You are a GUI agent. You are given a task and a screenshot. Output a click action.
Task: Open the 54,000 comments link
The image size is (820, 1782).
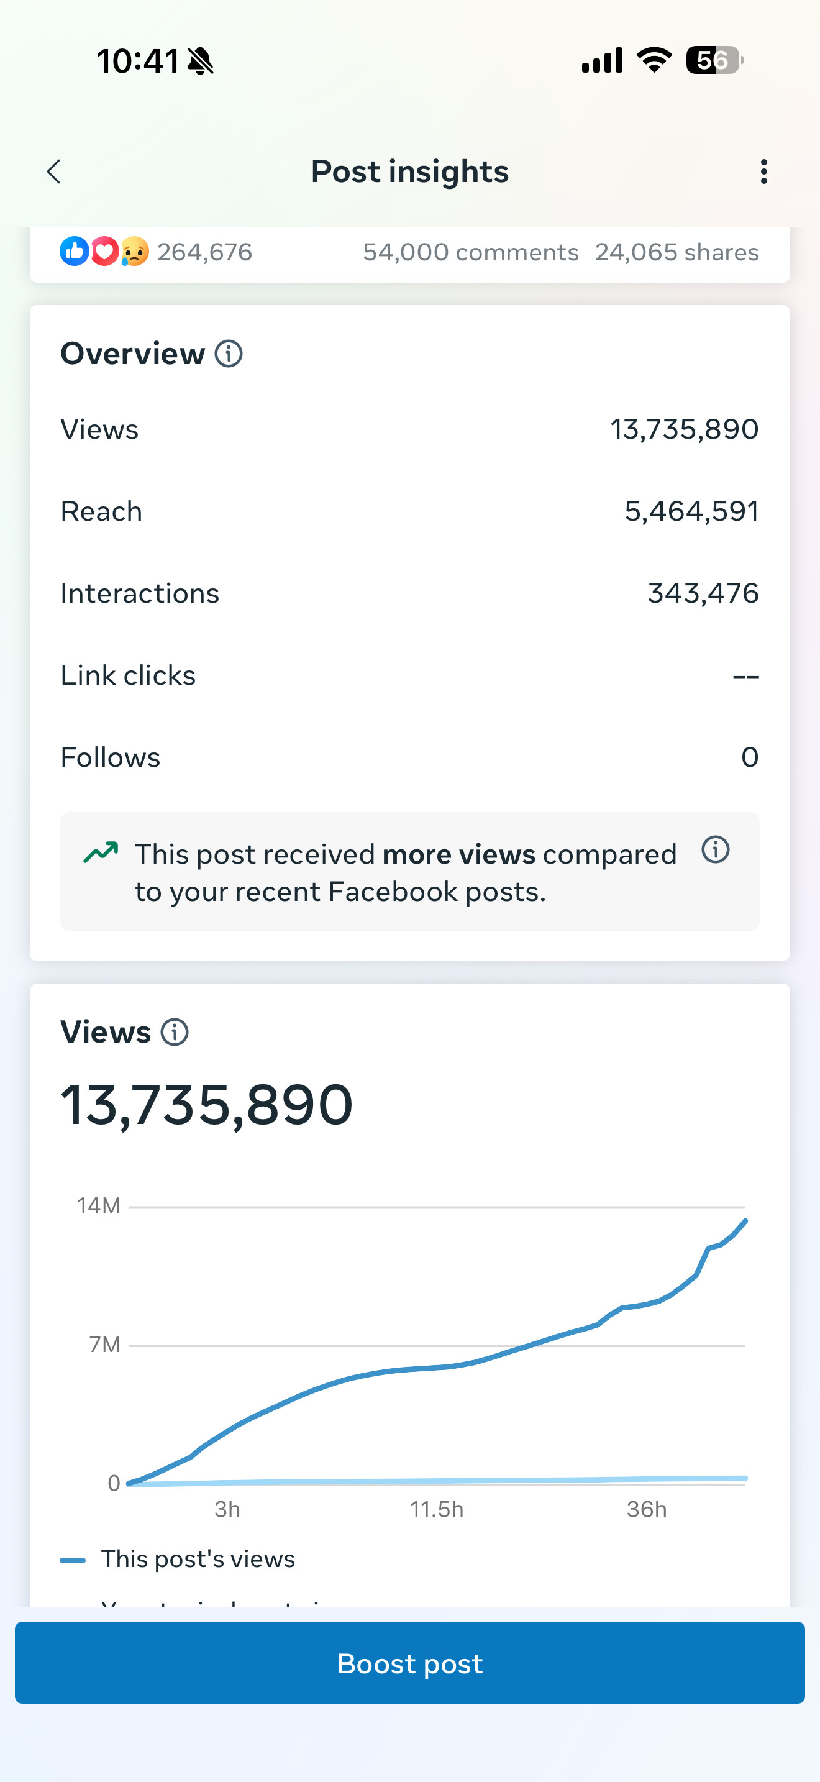click(x=470, y=252)
